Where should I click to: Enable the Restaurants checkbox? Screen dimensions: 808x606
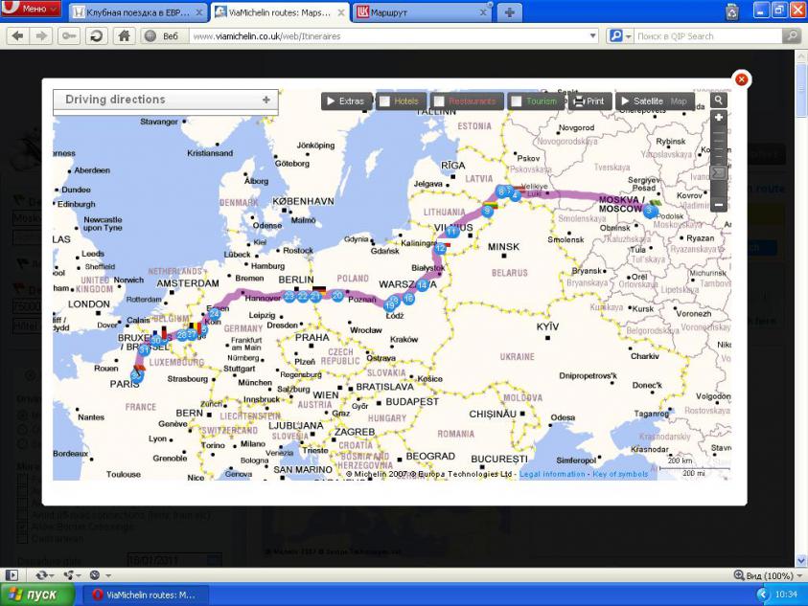[x=439, y=101]
